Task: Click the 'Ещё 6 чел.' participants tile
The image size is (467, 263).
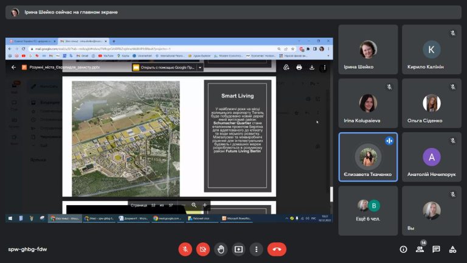Action: point(368,211)
